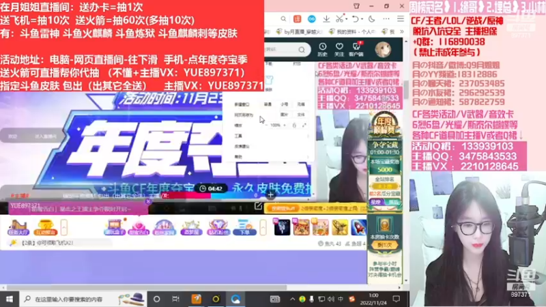Open the 下单 order icon

click(244, 227)
